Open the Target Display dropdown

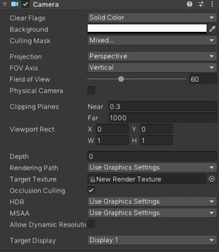[152, 240]
